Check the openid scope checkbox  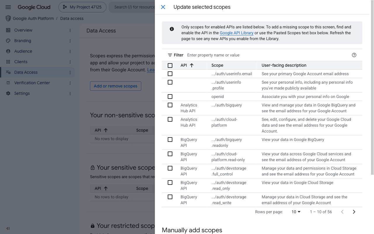(170, 97)
